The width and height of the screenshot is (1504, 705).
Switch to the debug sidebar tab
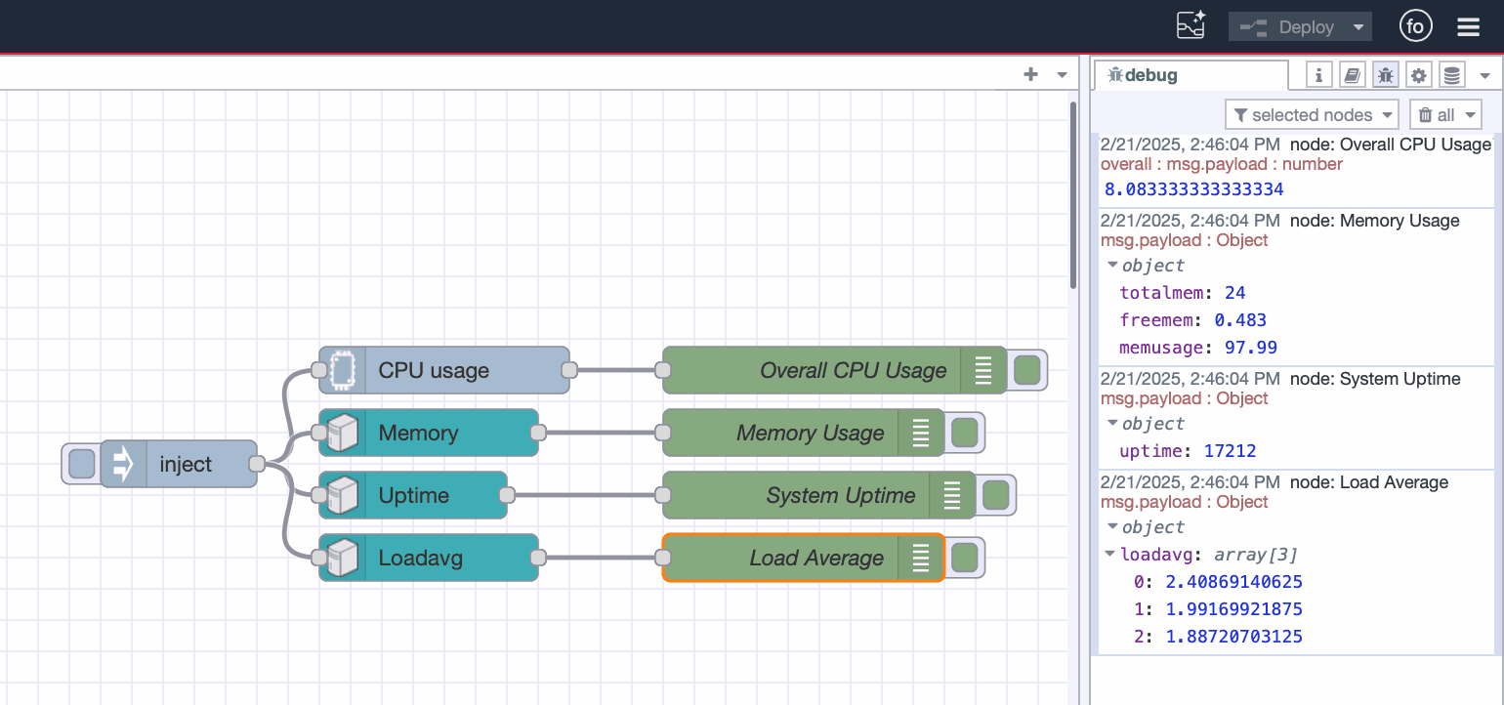point(1191,74)
